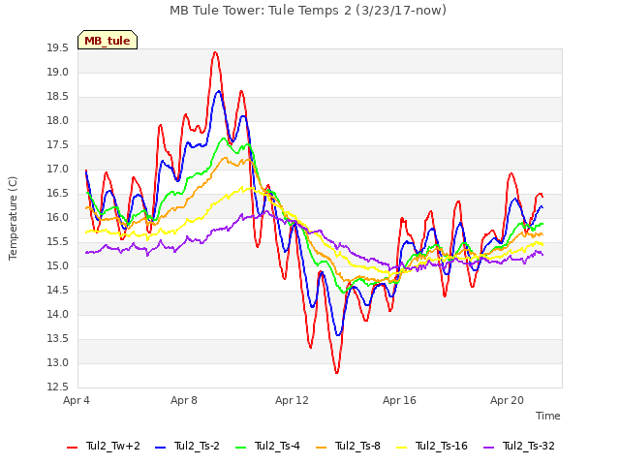Image resolution: width=620 pixels, height=465 pixels.
Task: Select the orange Tul2_Ts-8 legend swatch
Action: click(322, 448)
